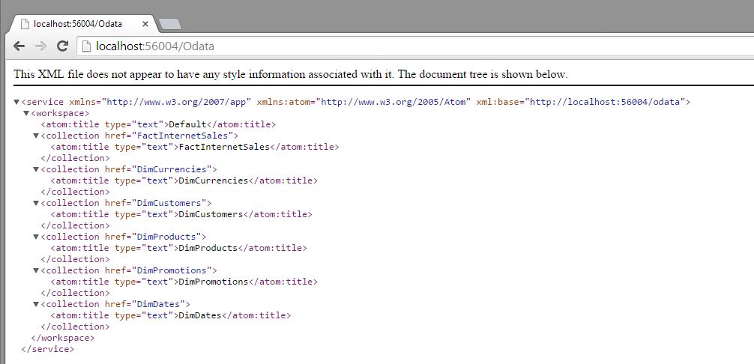Screen dimensions: 754x364
Task: Click the closing </workspace> tag
Action: click(62, 338)
